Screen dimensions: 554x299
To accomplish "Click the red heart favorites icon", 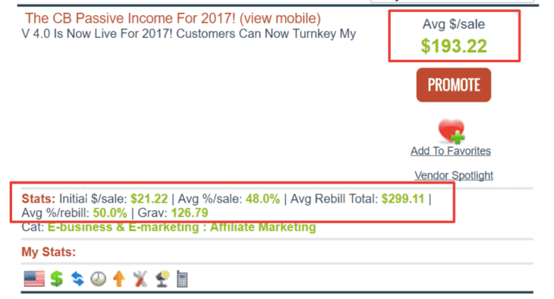I will point(452,131).
